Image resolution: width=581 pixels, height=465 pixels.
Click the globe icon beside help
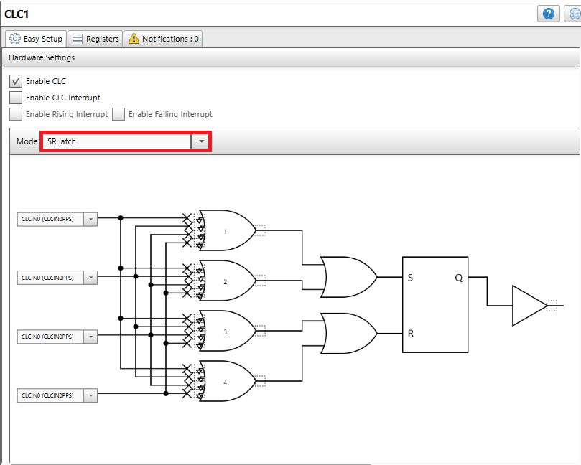pyautogui.click(x=573, y=14)
